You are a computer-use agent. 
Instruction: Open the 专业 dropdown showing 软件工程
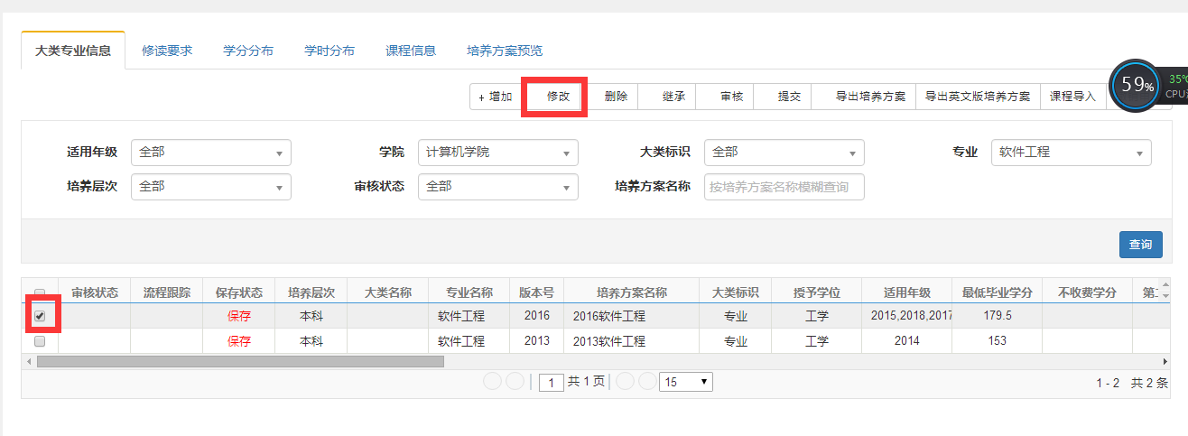(1071, 153)
